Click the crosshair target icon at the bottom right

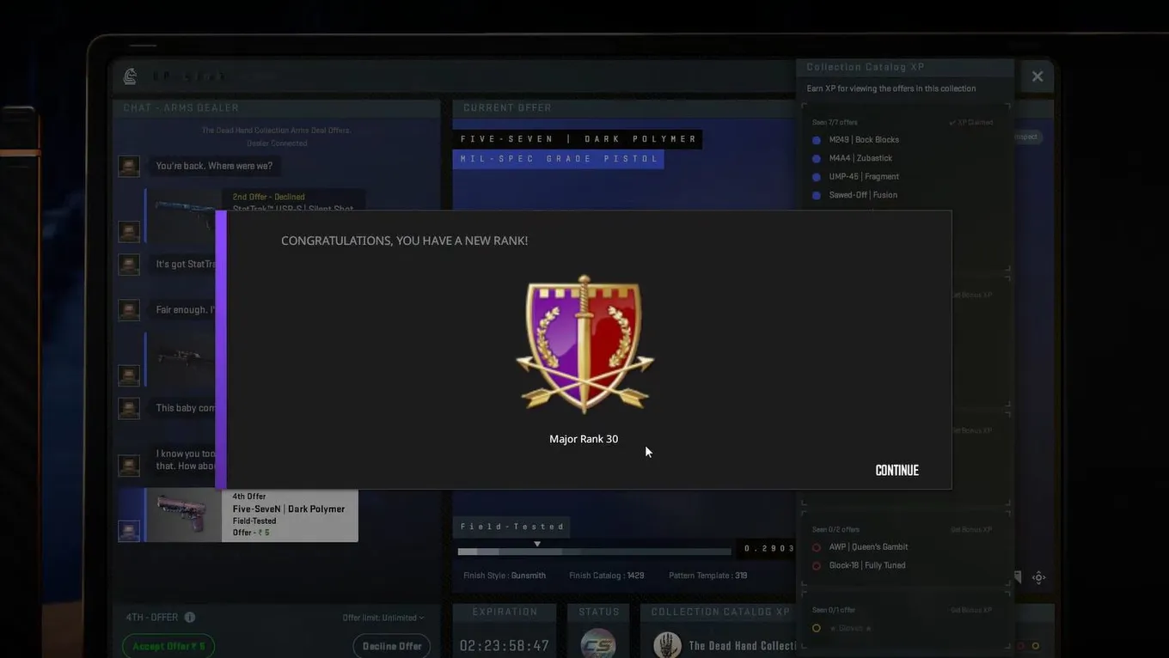click(x=1038, y=577)
